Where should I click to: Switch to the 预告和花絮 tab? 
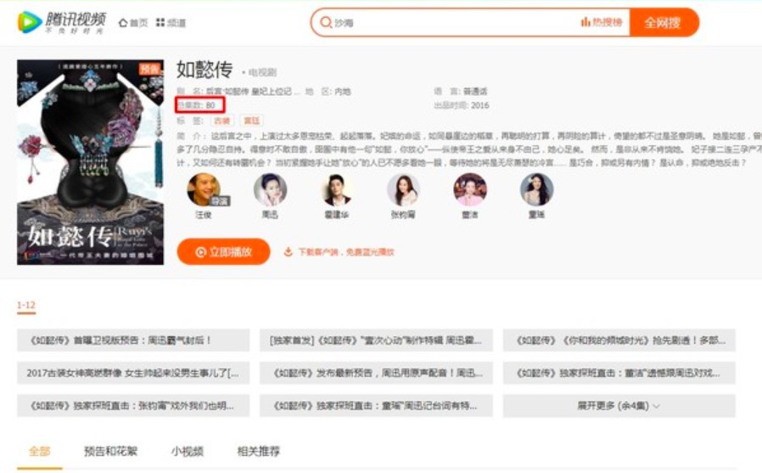[111, 452]
